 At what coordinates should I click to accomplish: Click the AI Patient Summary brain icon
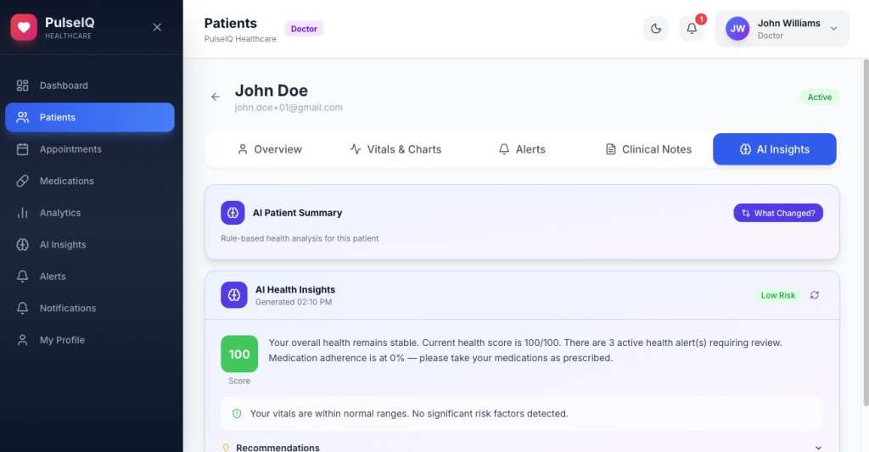(233, 213)
